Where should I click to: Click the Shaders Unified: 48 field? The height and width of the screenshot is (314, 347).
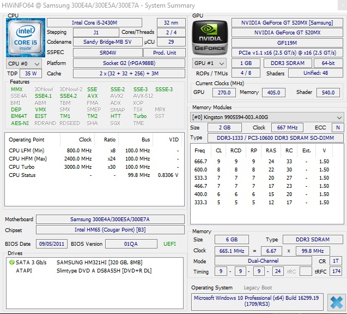[x=315, y=73]
